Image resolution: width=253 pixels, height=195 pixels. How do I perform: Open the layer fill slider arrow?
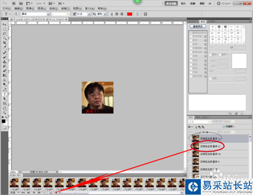coord(233,132)
